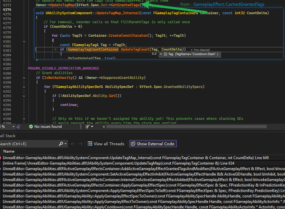Click line number 4391 in the gutter

coord(7,87)
